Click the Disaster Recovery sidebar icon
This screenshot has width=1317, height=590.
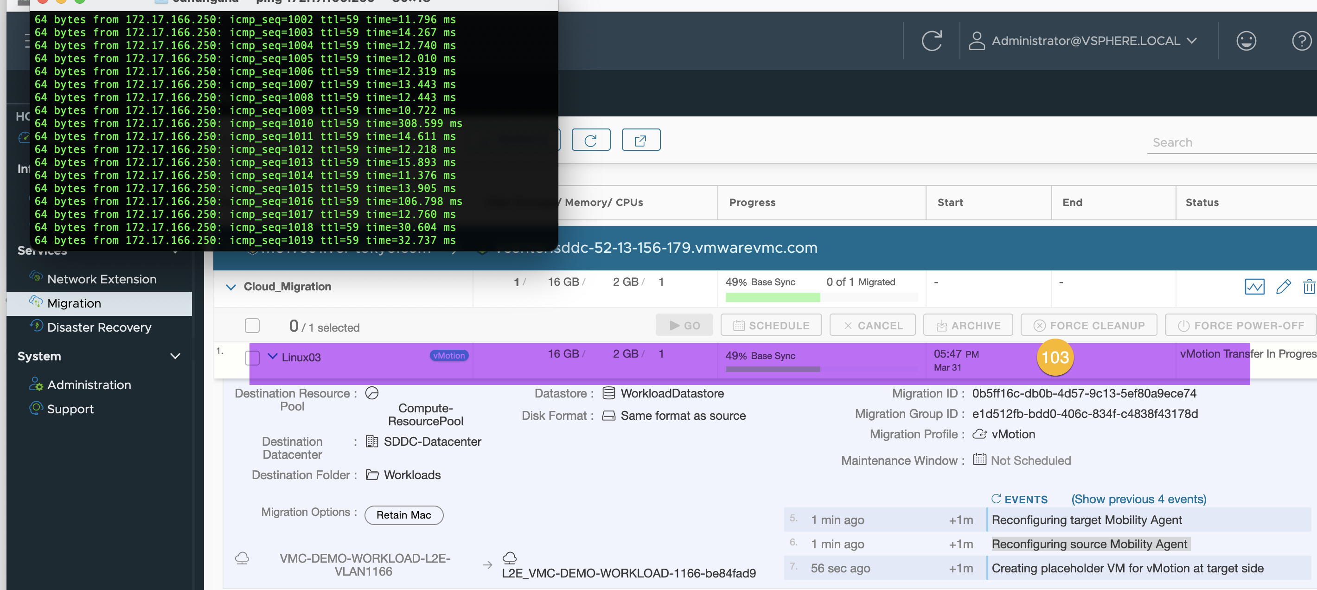coord(36,326)
